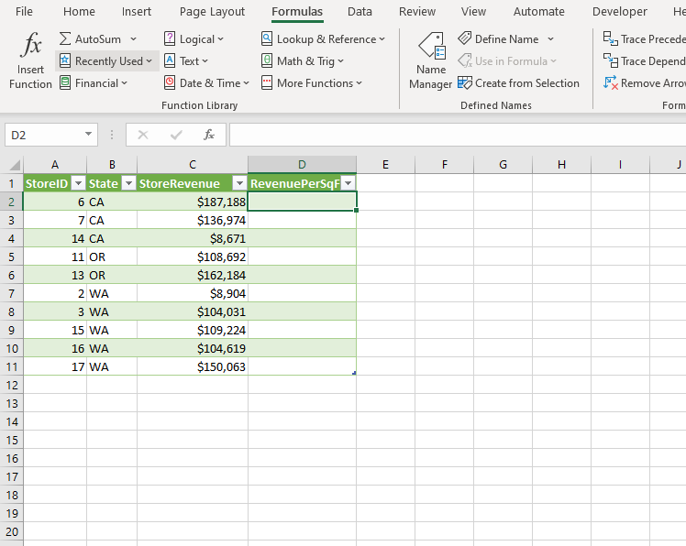Select StoreID cell showing 14
The image size is (686, 546).
(55, 238)
